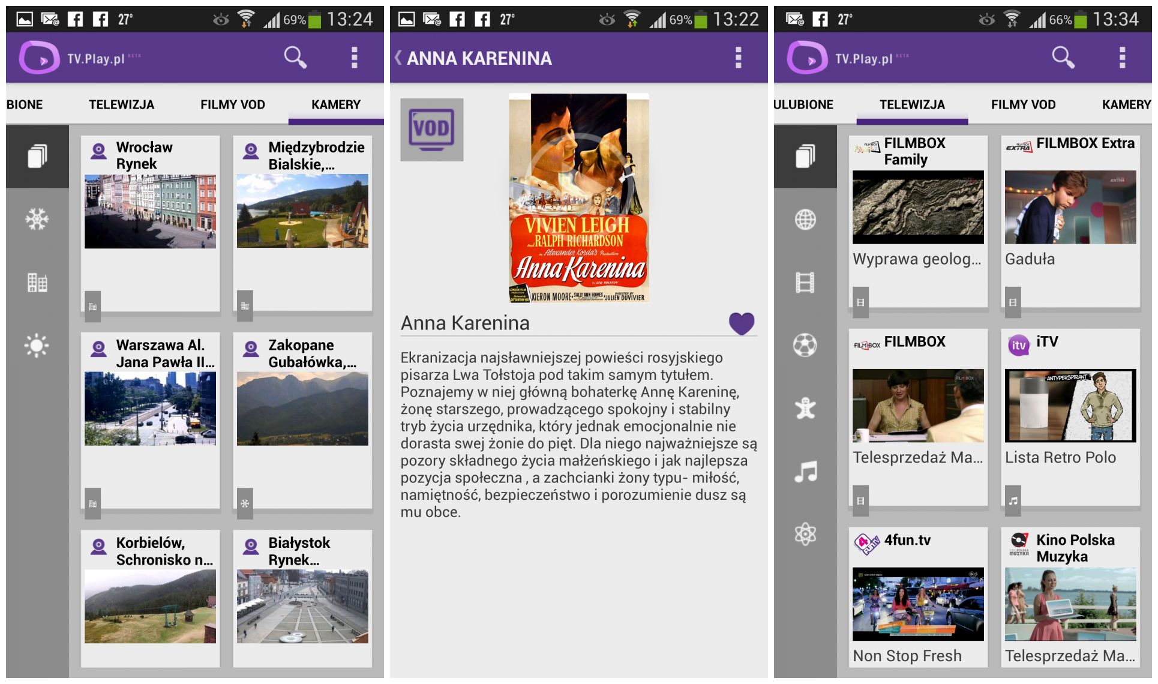Open the Zakopane Gubałówka camera thumbnail

302,408
